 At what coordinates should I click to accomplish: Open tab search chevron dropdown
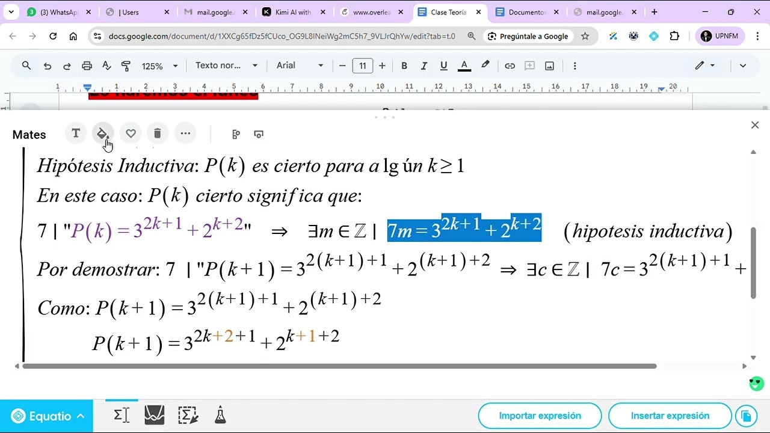click(11, 12)
